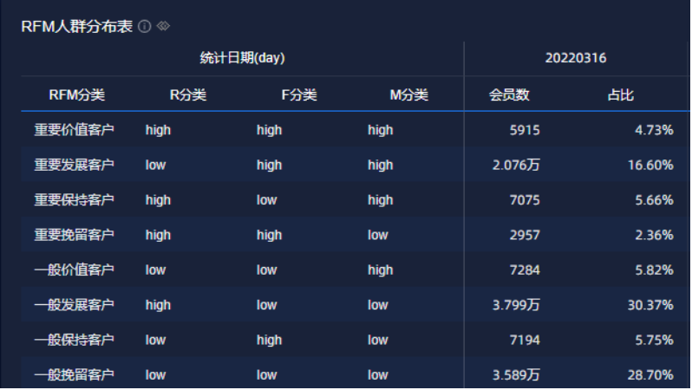Select the 一般保持客户 row label

click(x=75, y=341)
